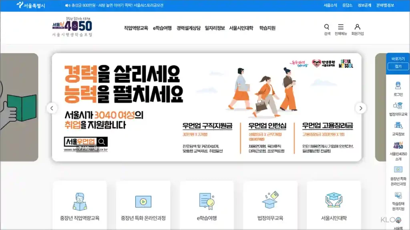This screenshot has height=230, width=410.
Task: Open 서울시민대학 menu in navigation
Action: 241,28
